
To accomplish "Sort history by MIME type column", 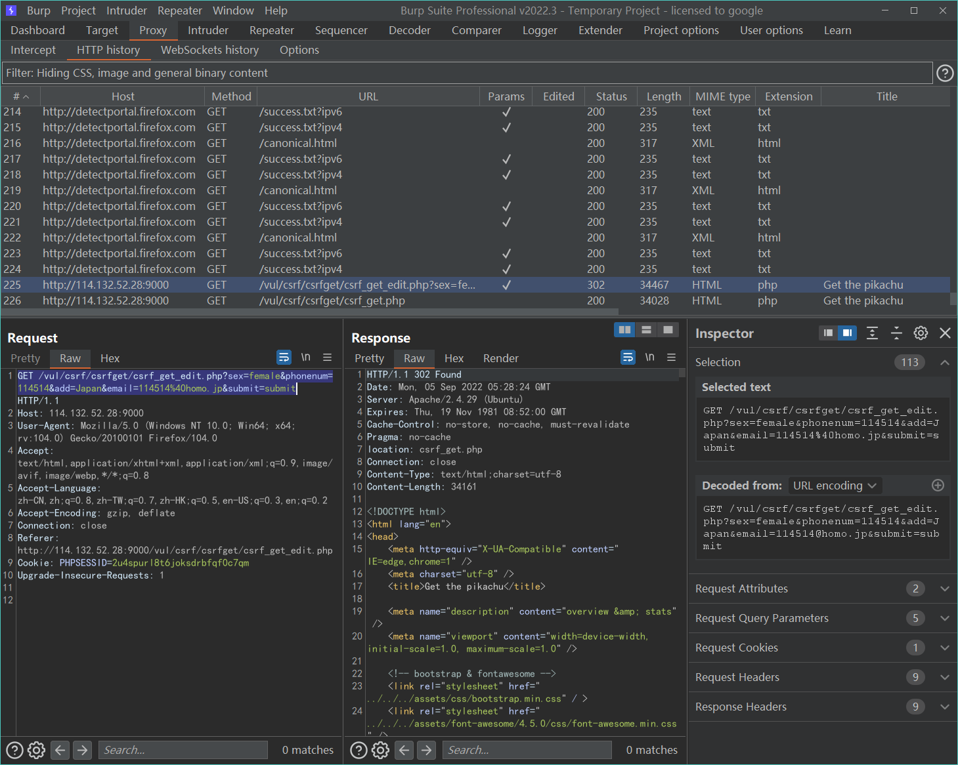I will tap(723, 96).
